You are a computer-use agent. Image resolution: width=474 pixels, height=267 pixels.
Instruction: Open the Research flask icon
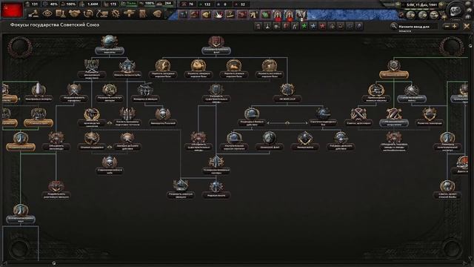(x=61, y=13)
